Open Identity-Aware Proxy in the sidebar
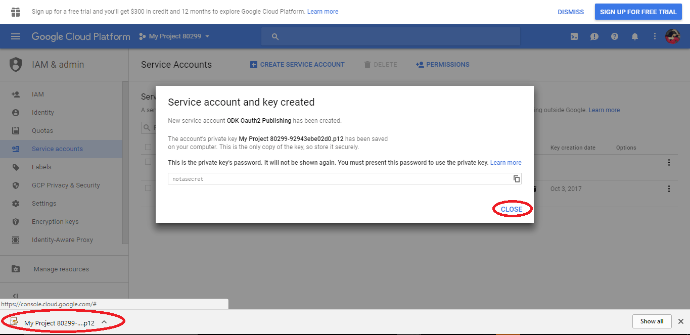The image size is (690, 335). [x=61, y=240]
